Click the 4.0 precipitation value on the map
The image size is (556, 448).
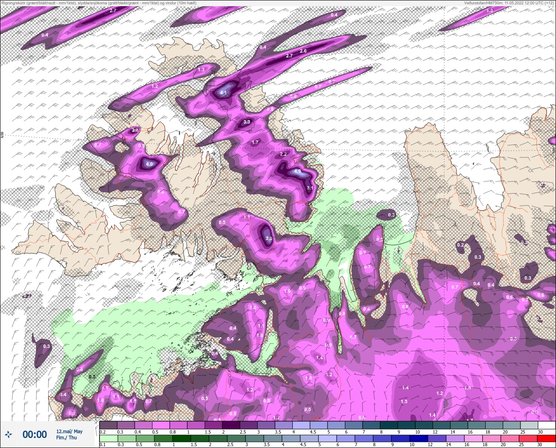pos(149,164)
